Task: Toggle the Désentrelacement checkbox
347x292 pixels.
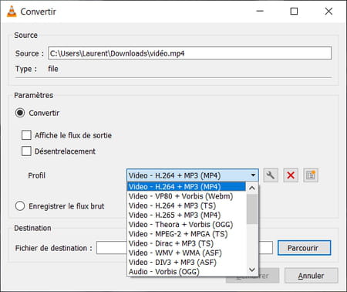Action: point(26,151)
